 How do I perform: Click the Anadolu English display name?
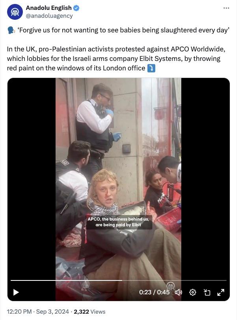48,8
